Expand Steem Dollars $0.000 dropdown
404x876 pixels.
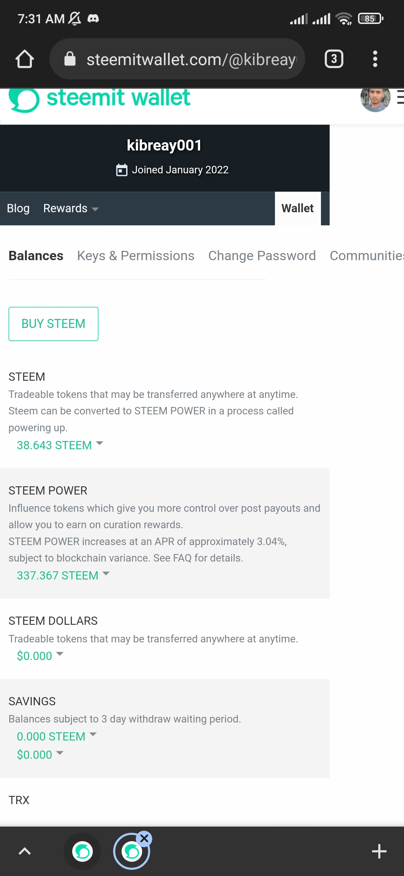tap(40, 656)
